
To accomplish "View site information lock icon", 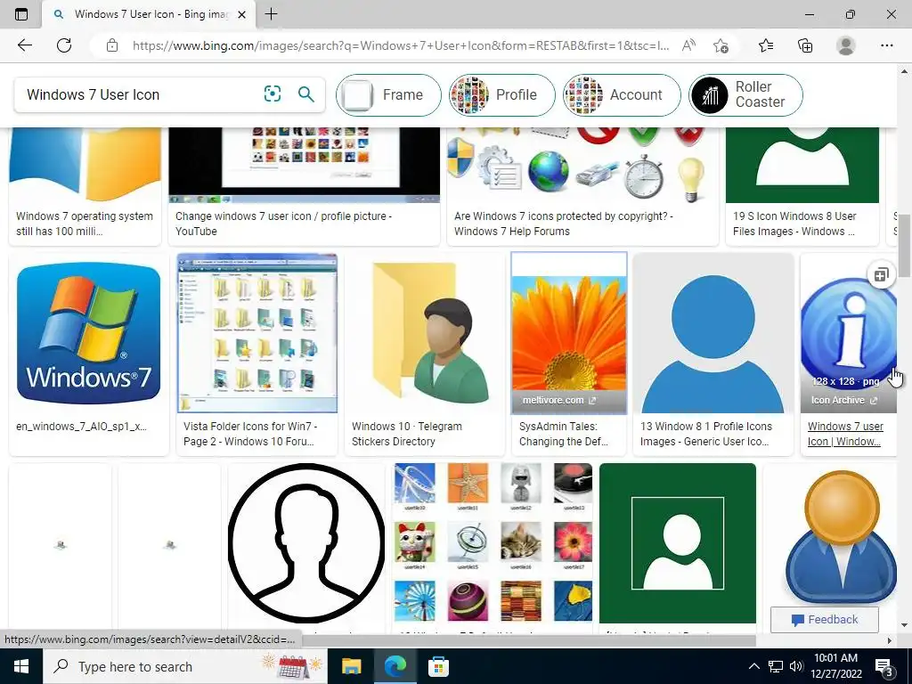I will [112, 45].
